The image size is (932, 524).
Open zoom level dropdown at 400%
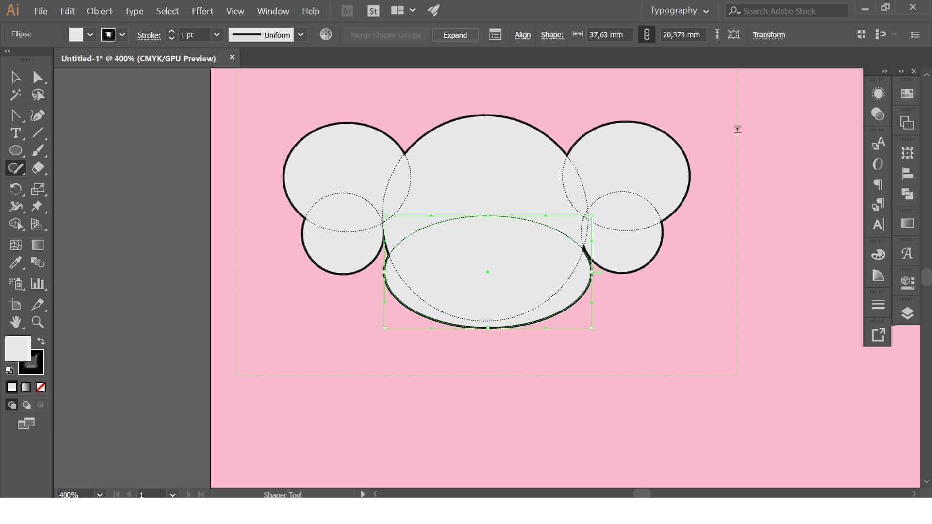100,494
